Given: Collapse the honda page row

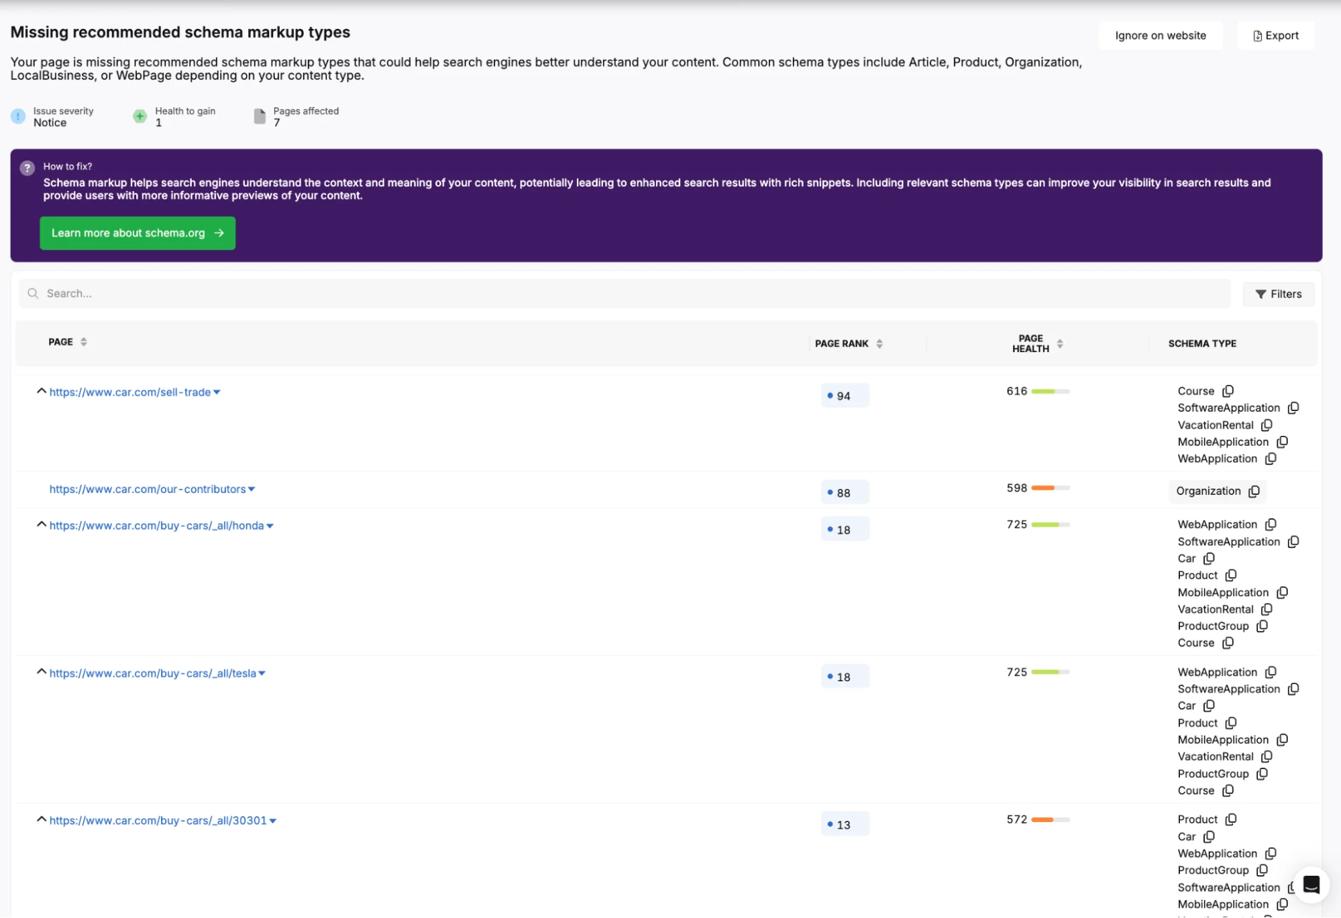Looking at the screenshot, I should coord(41,524).
